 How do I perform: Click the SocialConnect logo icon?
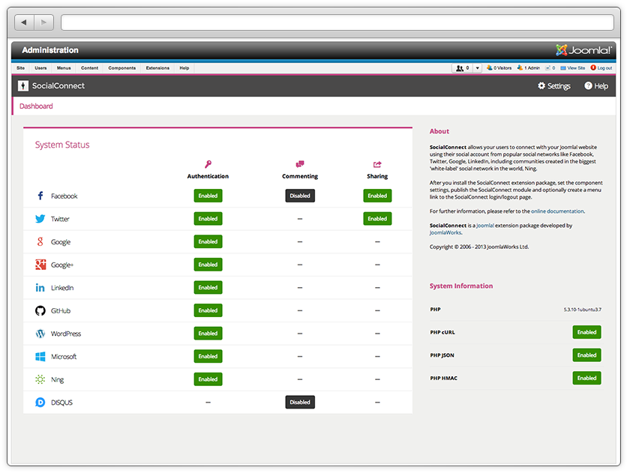(x=23, y=85)
